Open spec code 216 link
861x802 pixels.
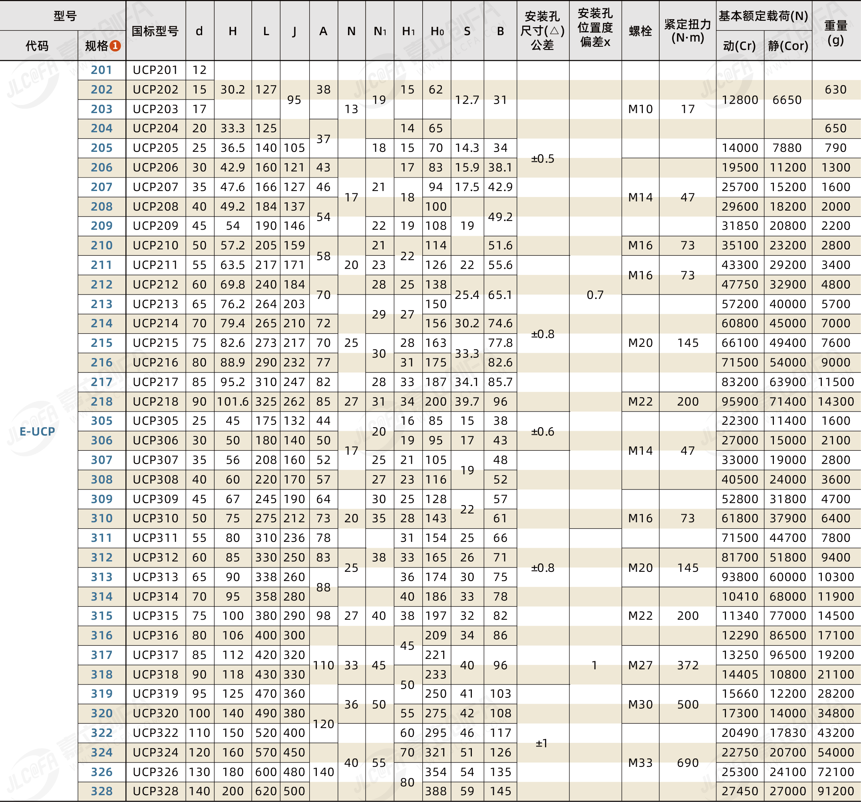click(x=101, y=362)
